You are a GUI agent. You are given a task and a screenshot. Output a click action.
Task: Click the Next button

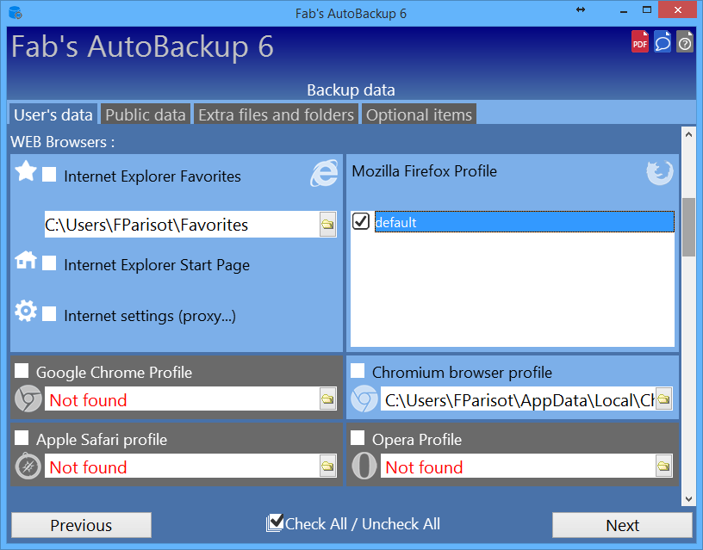(x=622, y=525)
